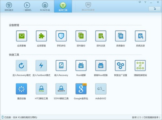
Task: Click 清除锁屏密码 pattern lock icon
Action: click(140, 65)
